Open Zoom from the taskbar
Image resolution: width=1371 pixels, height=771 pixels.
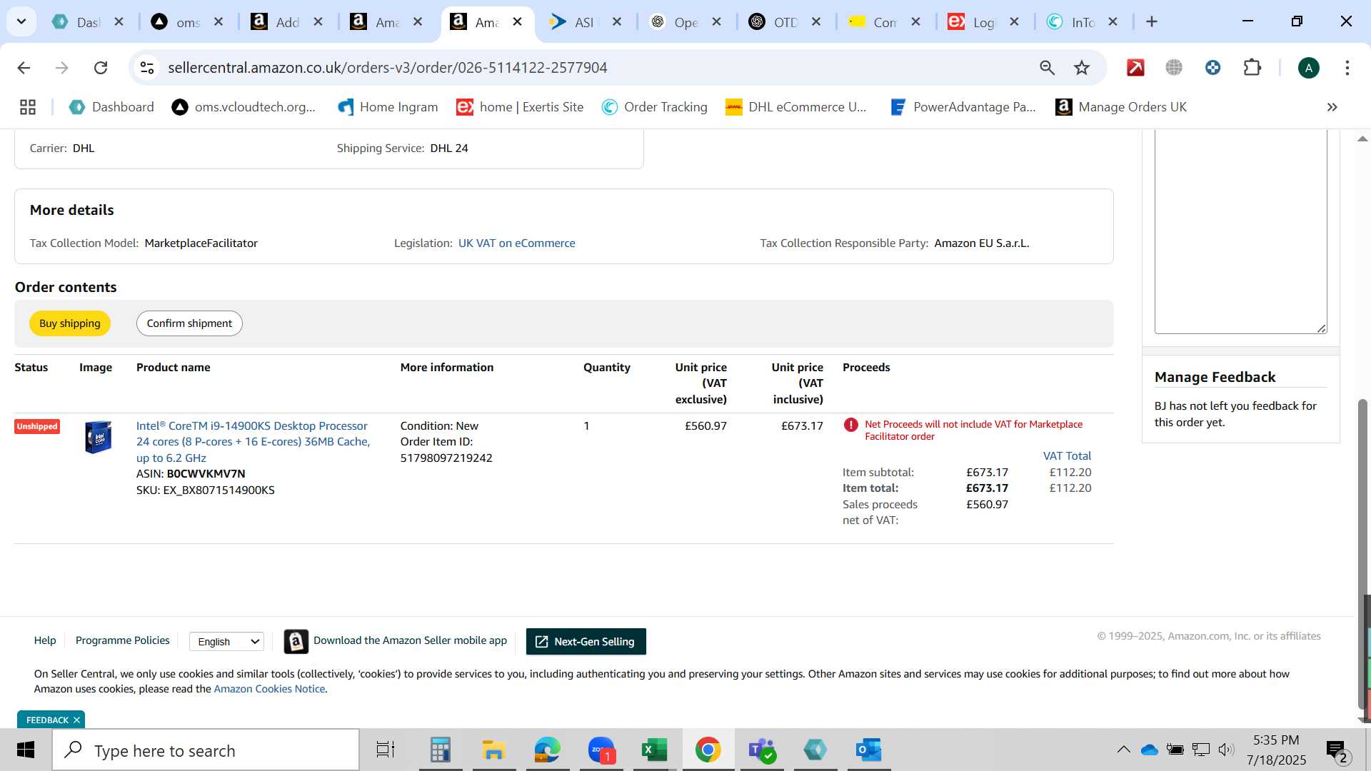pos(601,750)
